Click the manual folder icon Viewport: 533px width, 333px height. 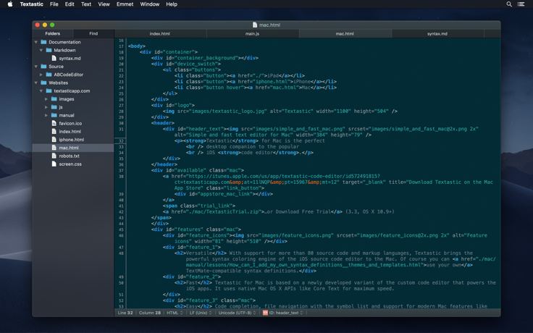(54, 115)
